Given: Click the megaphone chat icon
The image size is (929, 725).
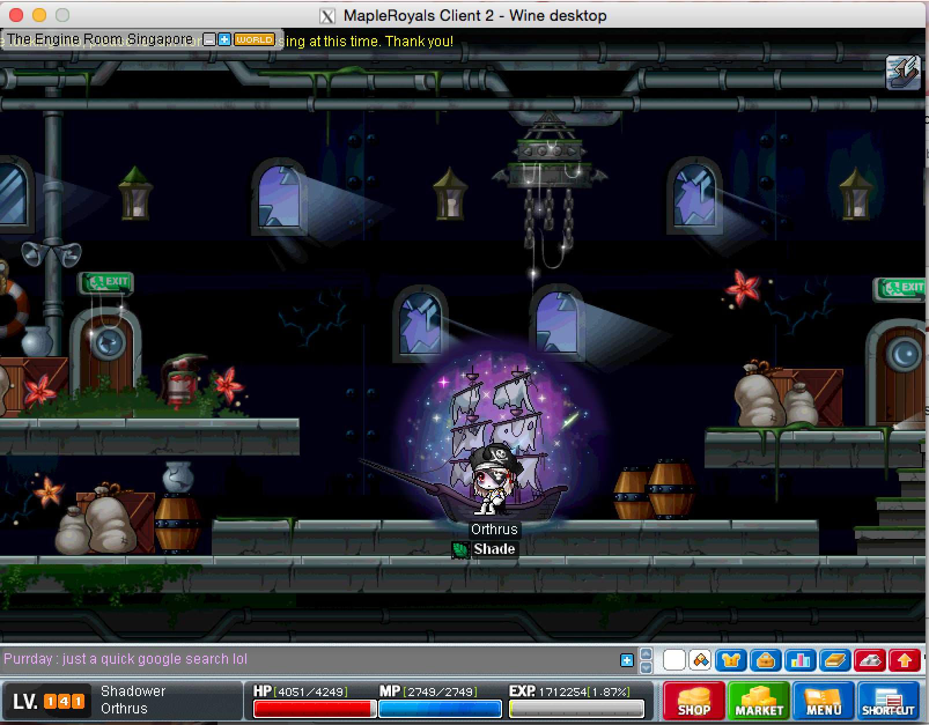Looking at the screenshot, I should pos(701,660).
